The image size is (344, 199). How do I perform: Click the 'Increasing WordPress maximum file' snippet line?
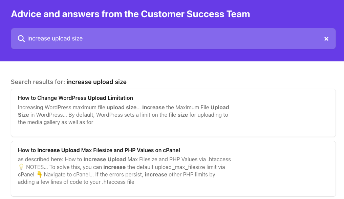pos(62,108)
